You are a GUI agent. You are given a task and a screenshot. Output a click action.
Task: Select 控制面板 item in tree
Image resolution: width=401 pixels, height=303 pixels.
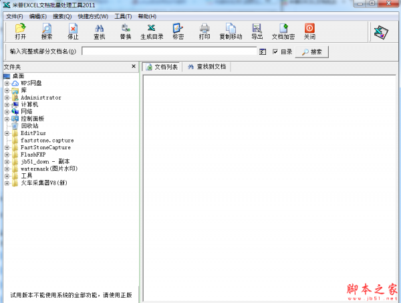click(x=33, y=119)
